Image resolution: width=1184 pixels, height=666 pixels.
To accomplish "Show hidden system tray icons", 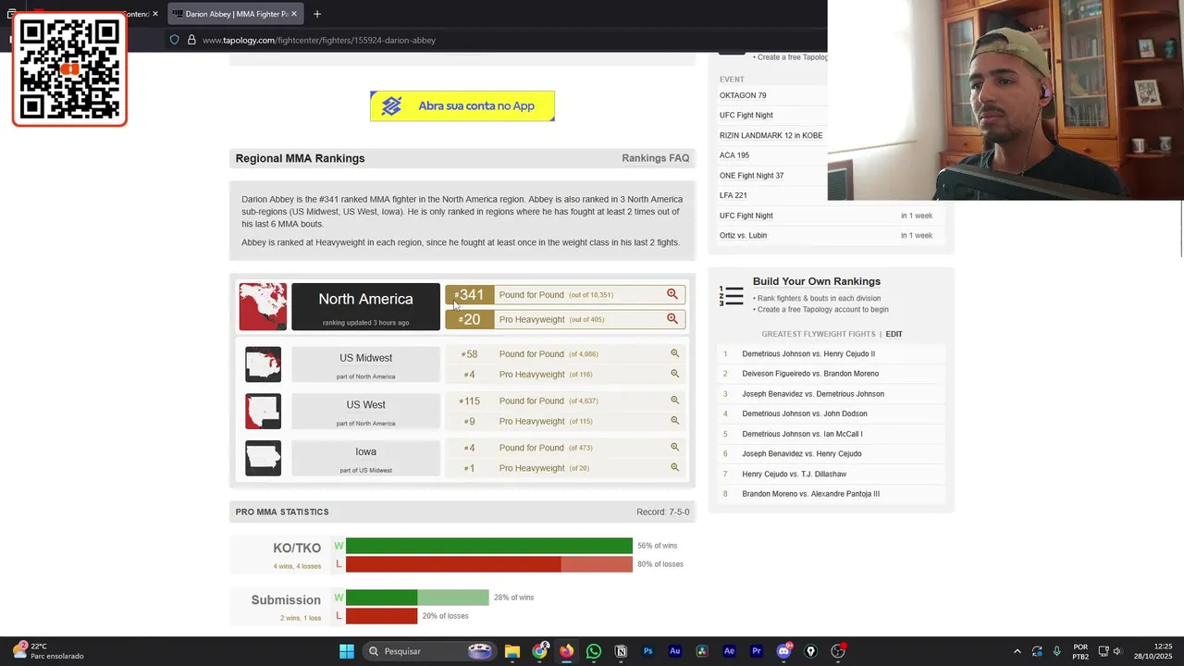I will coord(1017,651).
